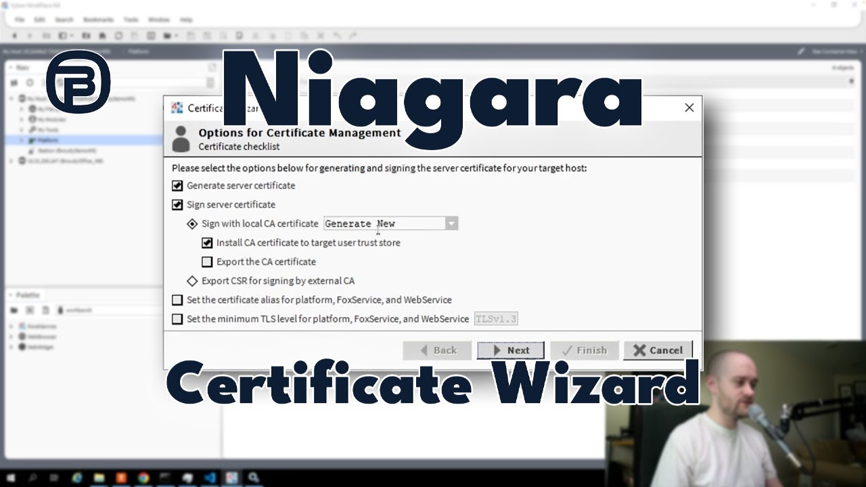This screenshot has width=866, height=487.
Task: Enable Set the minimum TLS level option
Action: [177, 319]
